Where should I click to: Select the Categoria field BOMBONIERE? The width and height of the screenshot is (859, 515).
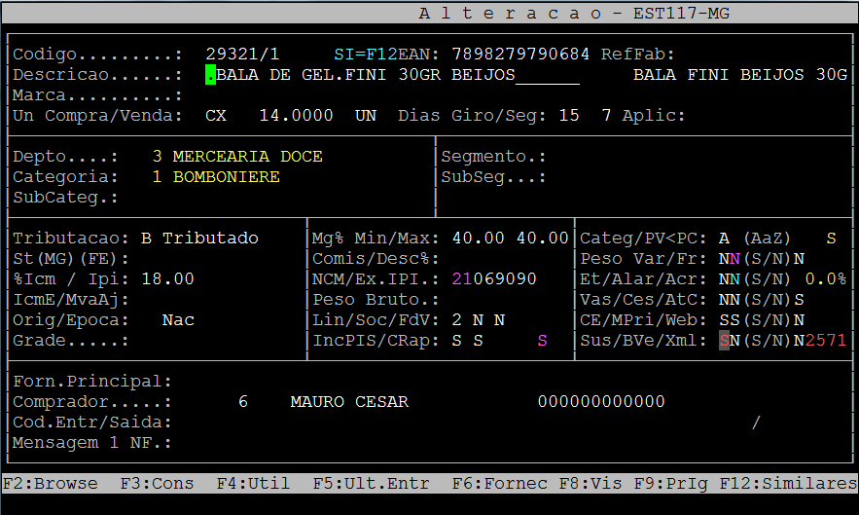click(226, 177)
